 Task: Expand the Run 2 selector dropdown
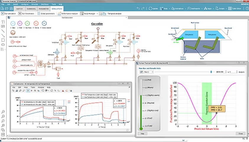(x=149, y=72)
